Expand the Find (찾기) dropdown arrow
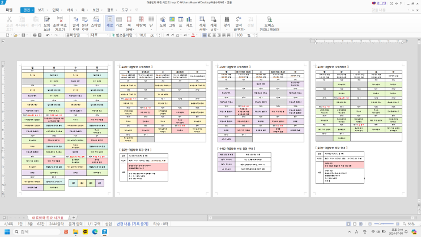 (x=227, y=29)
